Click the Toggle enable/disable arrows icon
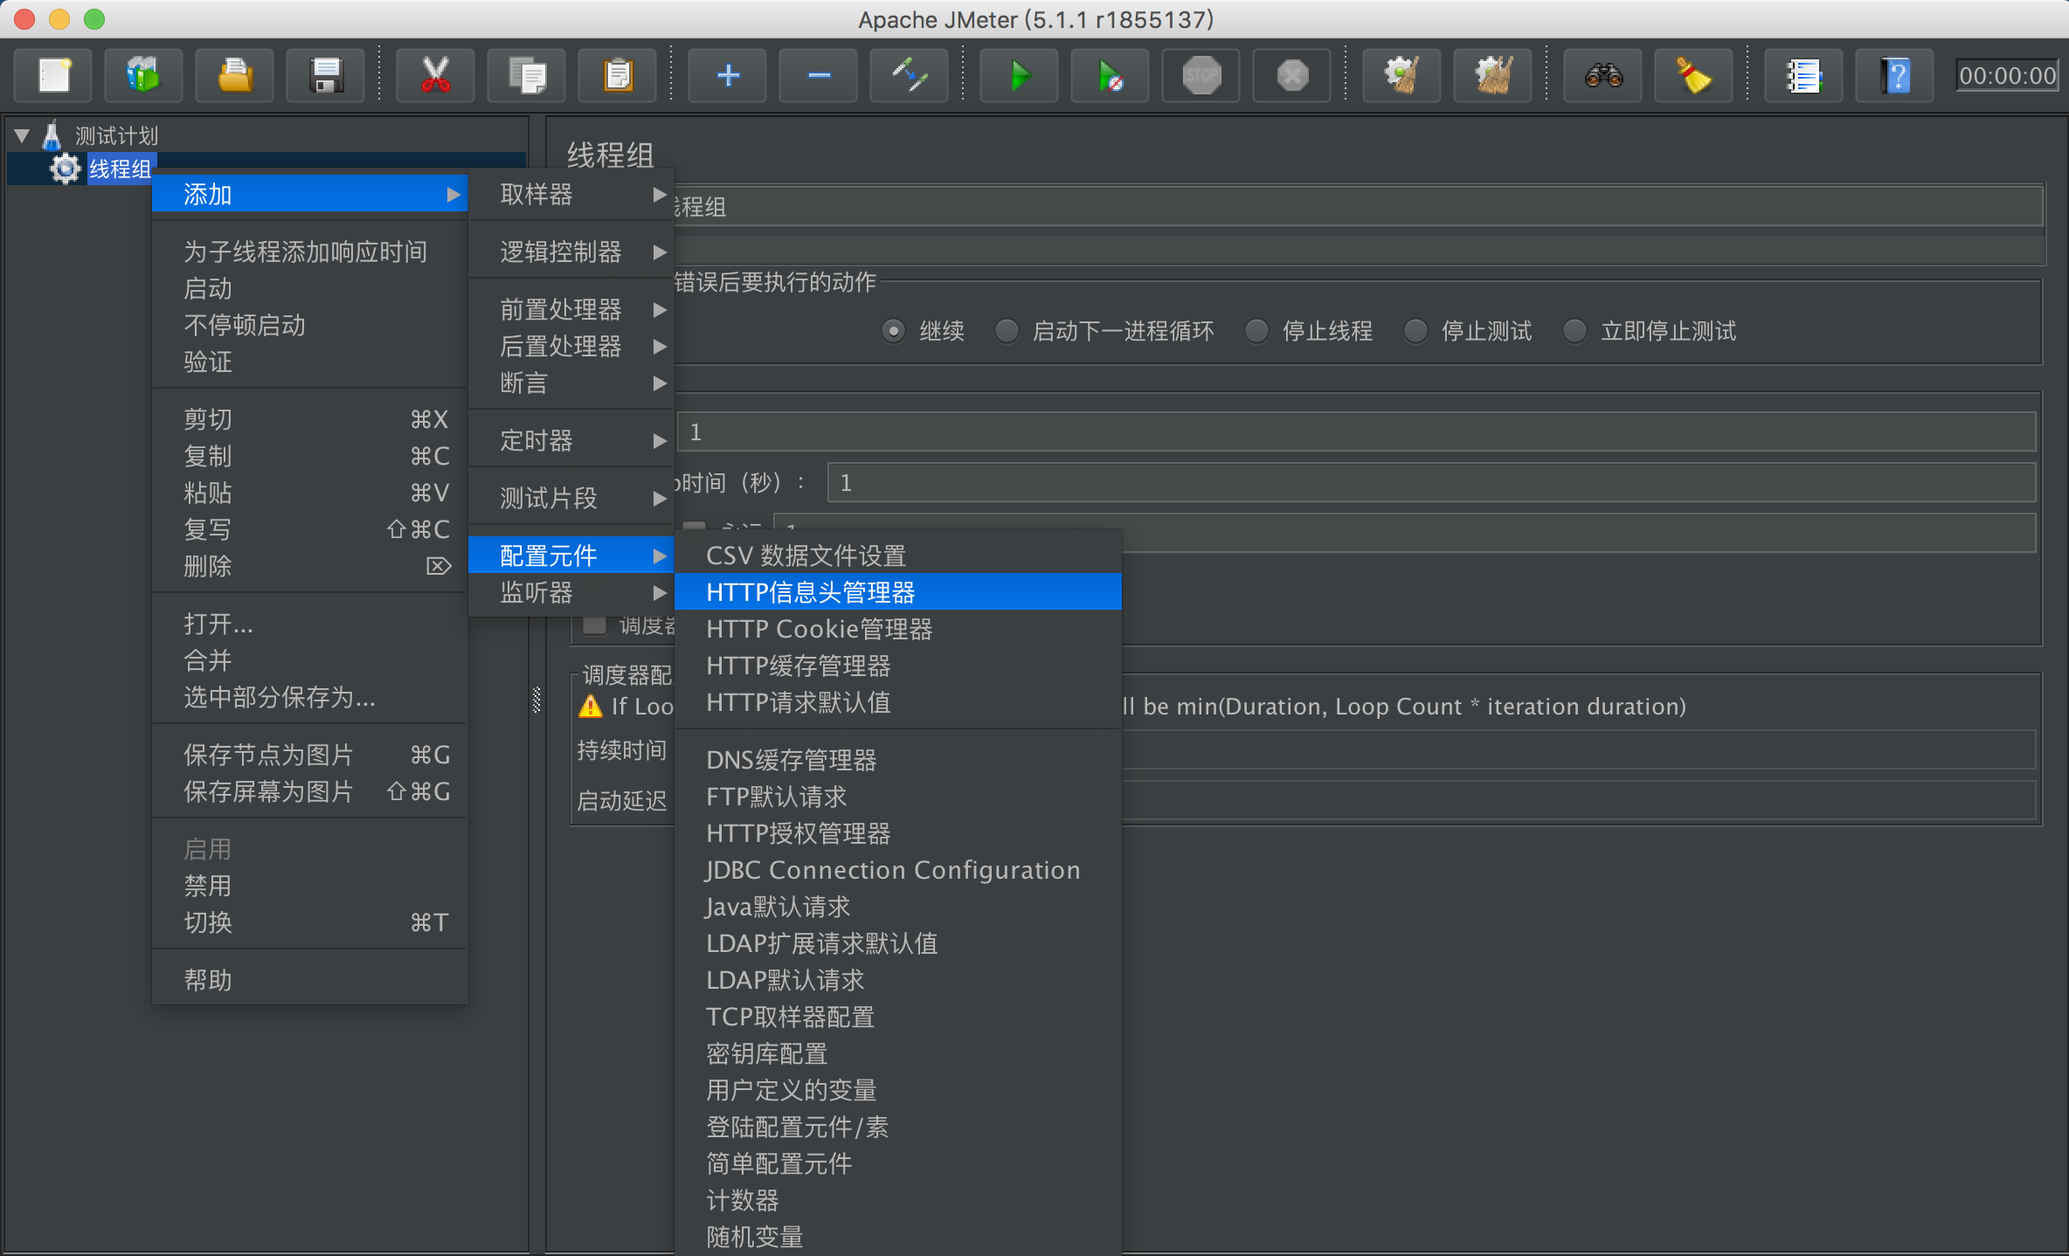The height and width of the screenshot is (1256, 2069). pyautogui.click(x=910, y=76)
